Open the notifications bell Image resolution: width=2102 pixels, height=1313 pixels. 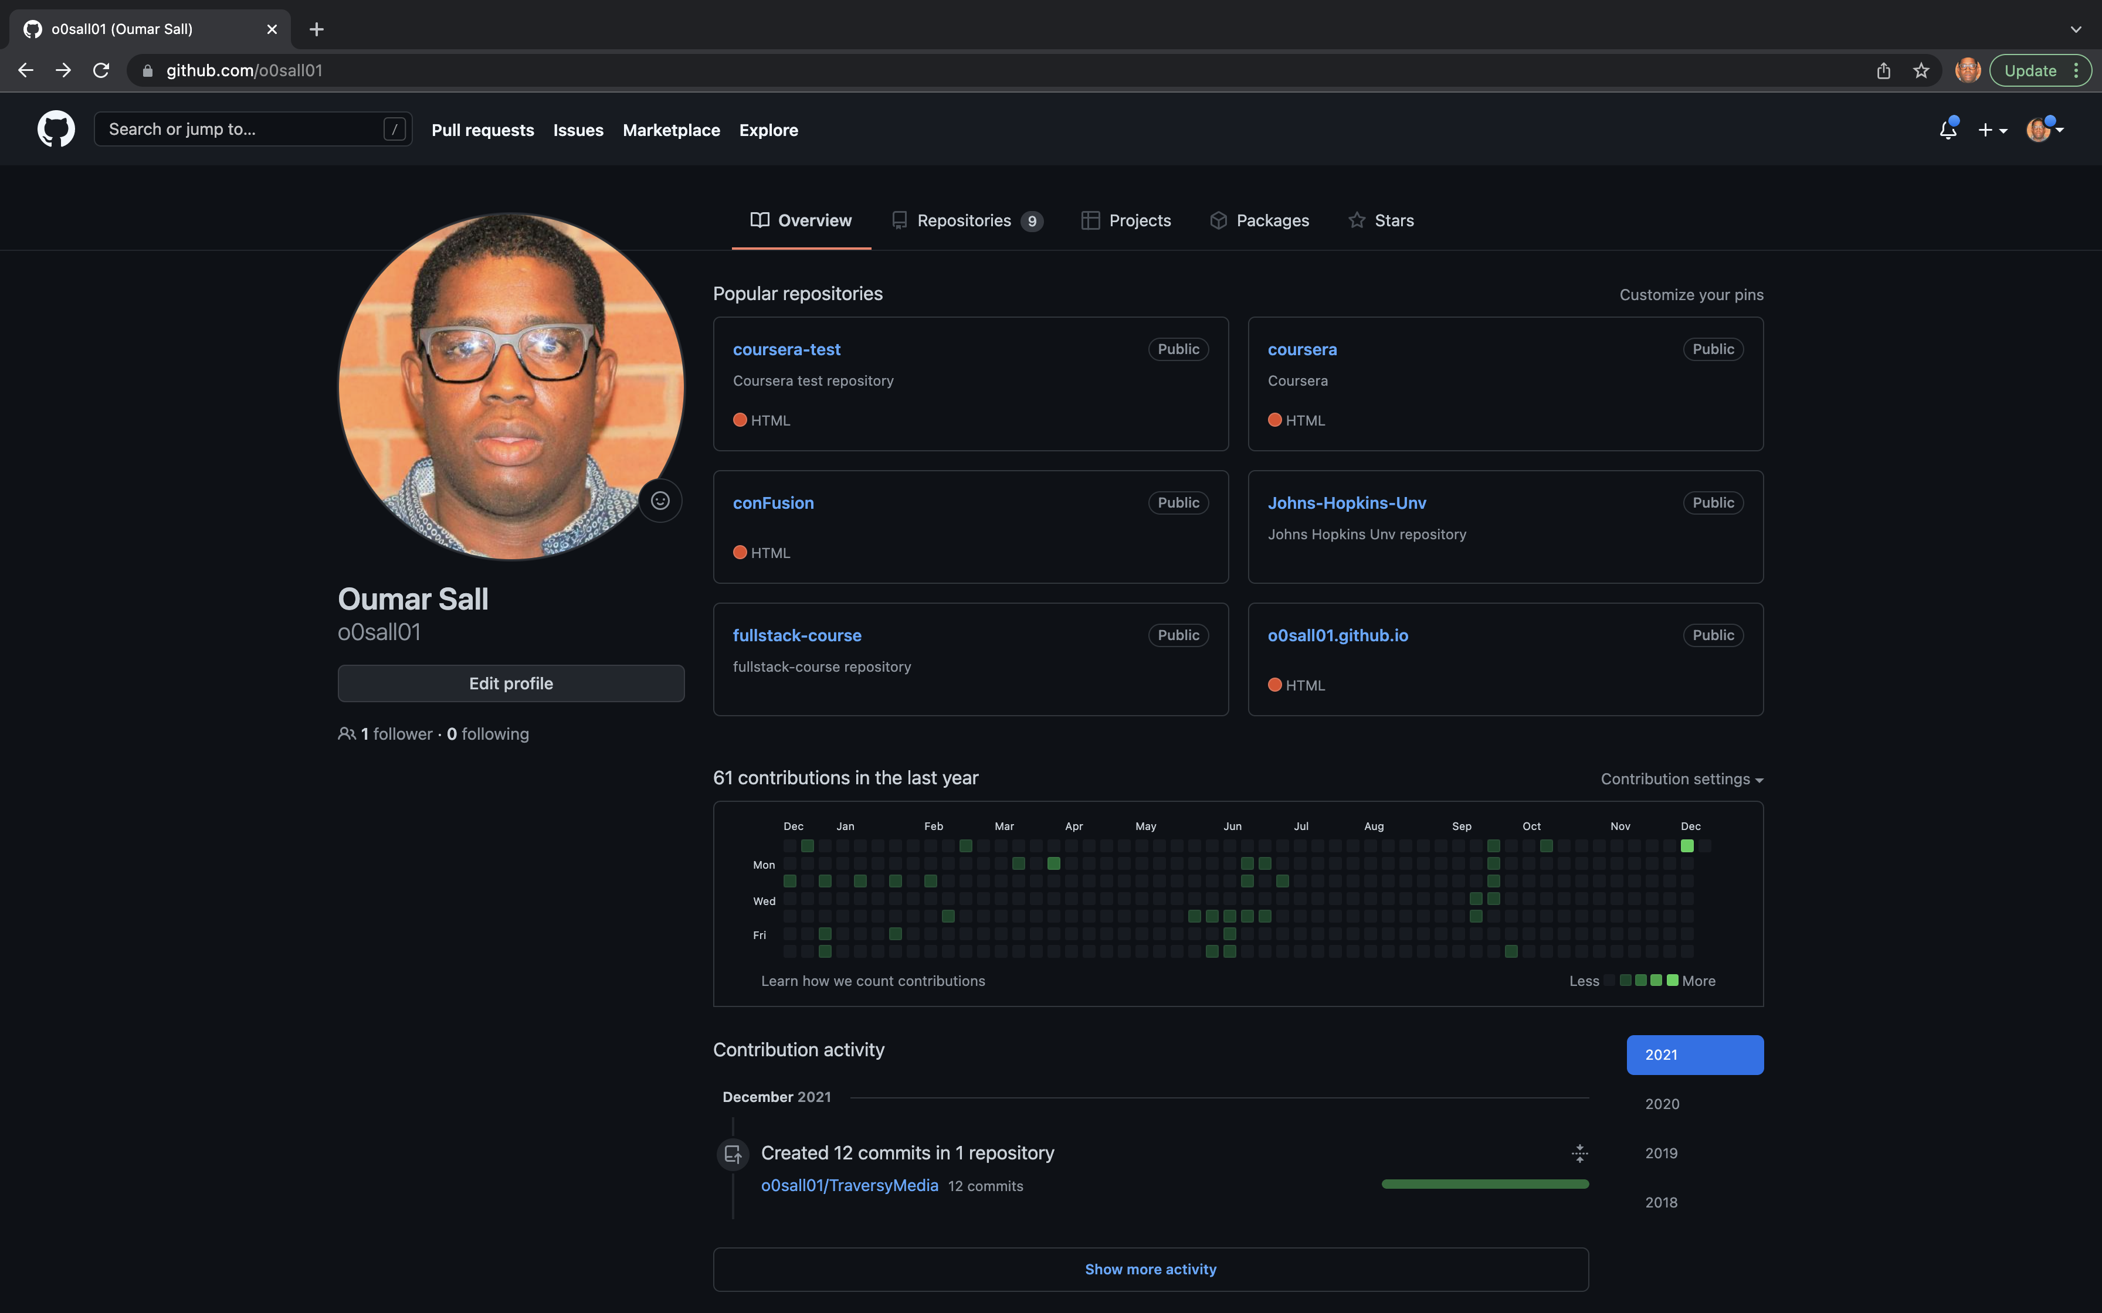(1948, 130)
